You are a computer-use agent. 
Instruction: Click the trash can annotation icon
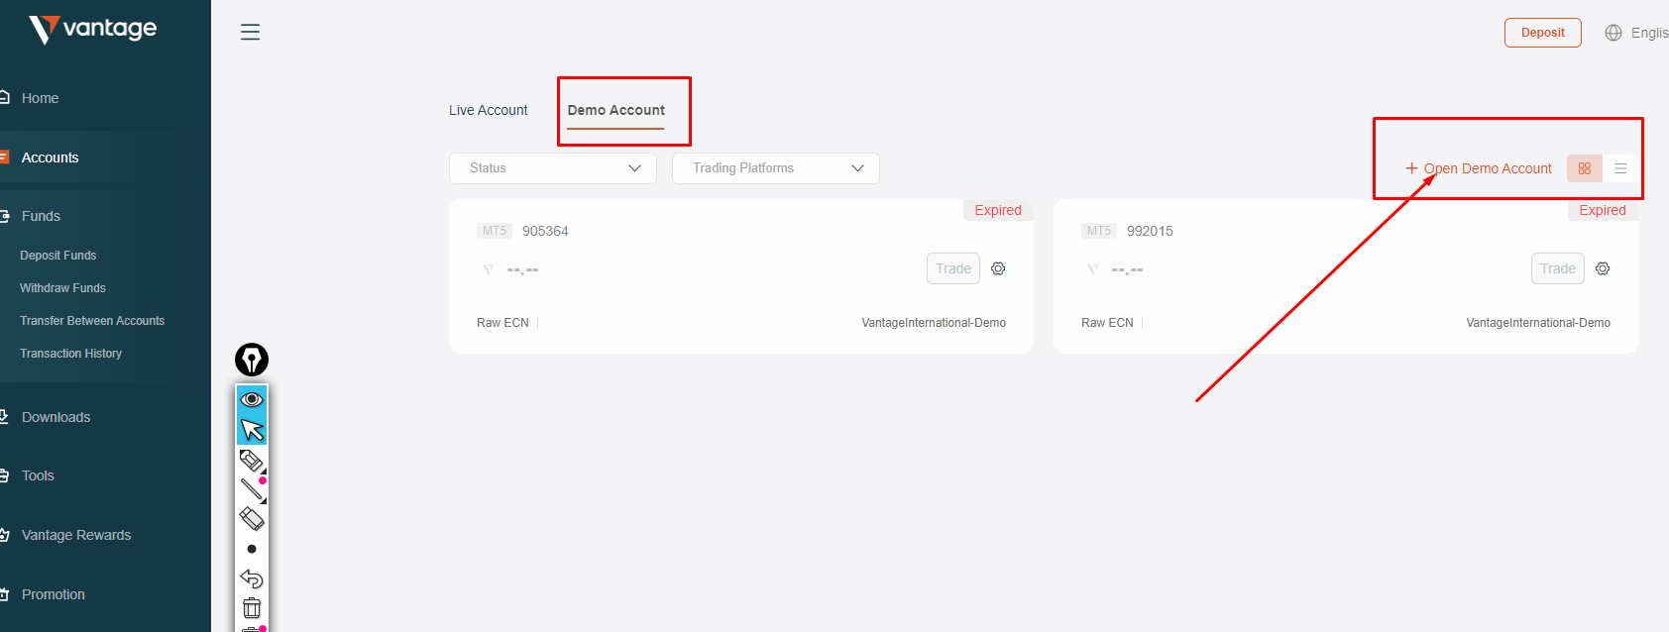point(252,608)
